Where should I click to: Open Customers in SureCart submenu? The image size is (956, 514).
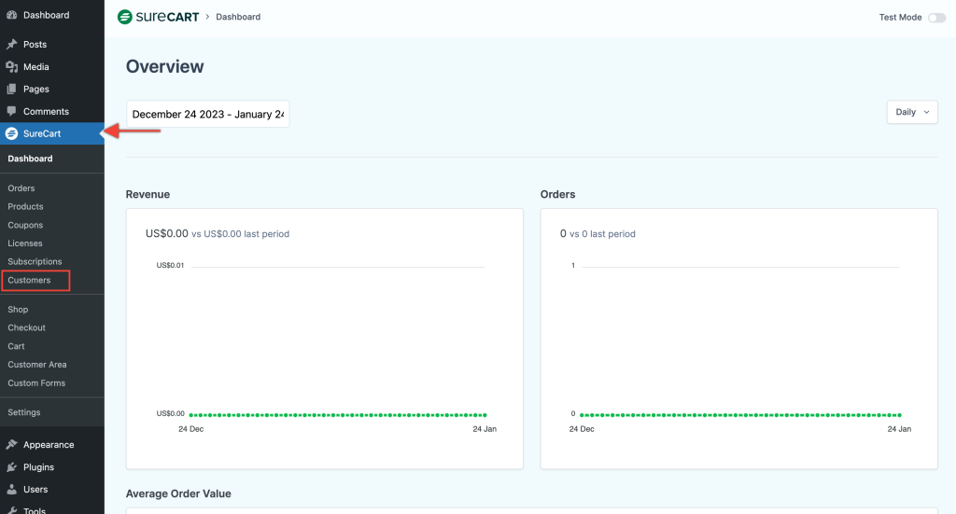(29, 280)
